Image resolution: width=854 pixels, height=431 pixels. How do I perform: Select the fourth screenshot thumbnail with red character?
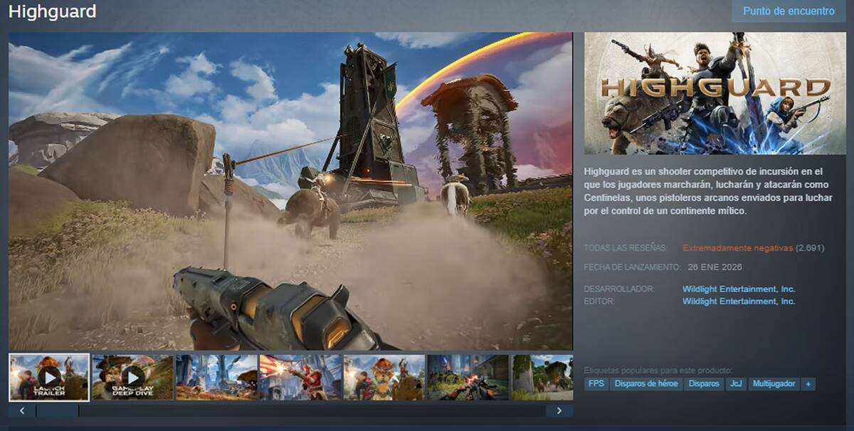pos(300,377)
